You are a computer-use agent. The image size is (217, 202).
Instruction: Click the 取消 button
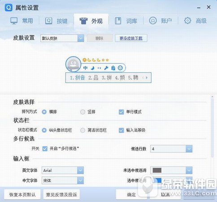pos(165,194)
